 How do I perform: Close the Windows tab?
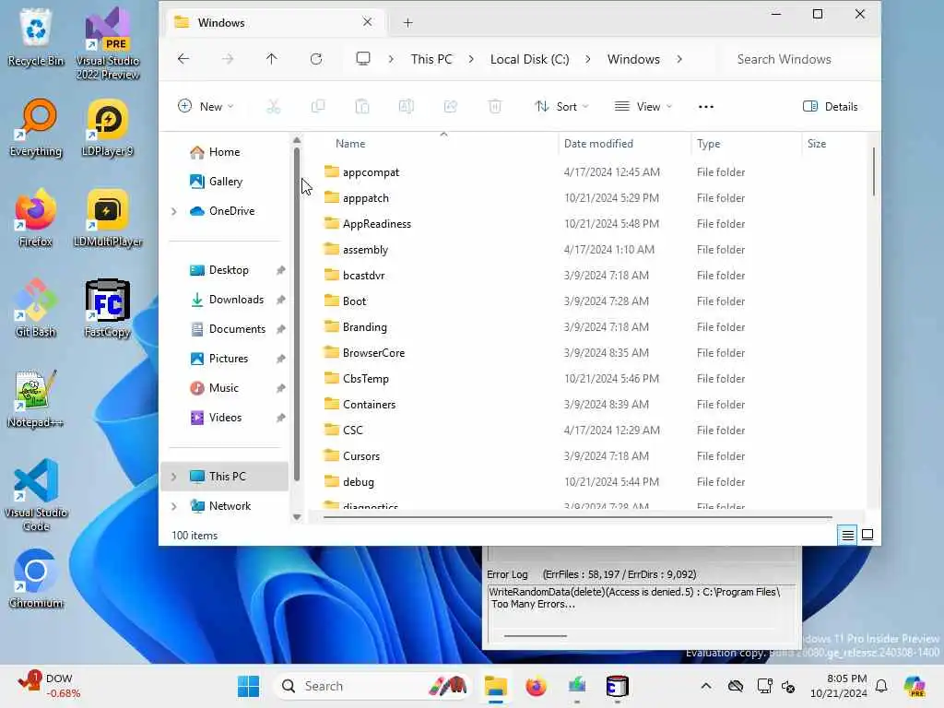(x=367, y=22)
